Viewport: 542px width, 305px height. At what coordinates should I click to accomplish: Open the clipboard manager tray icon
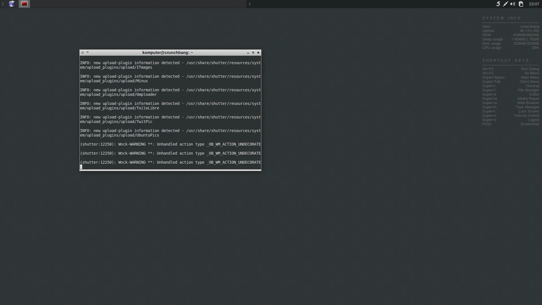point(521,4)
